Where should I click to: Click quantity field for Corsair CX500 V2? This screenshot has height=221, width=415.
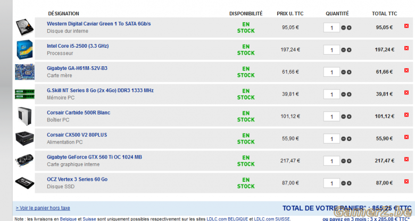click(331, 139)
